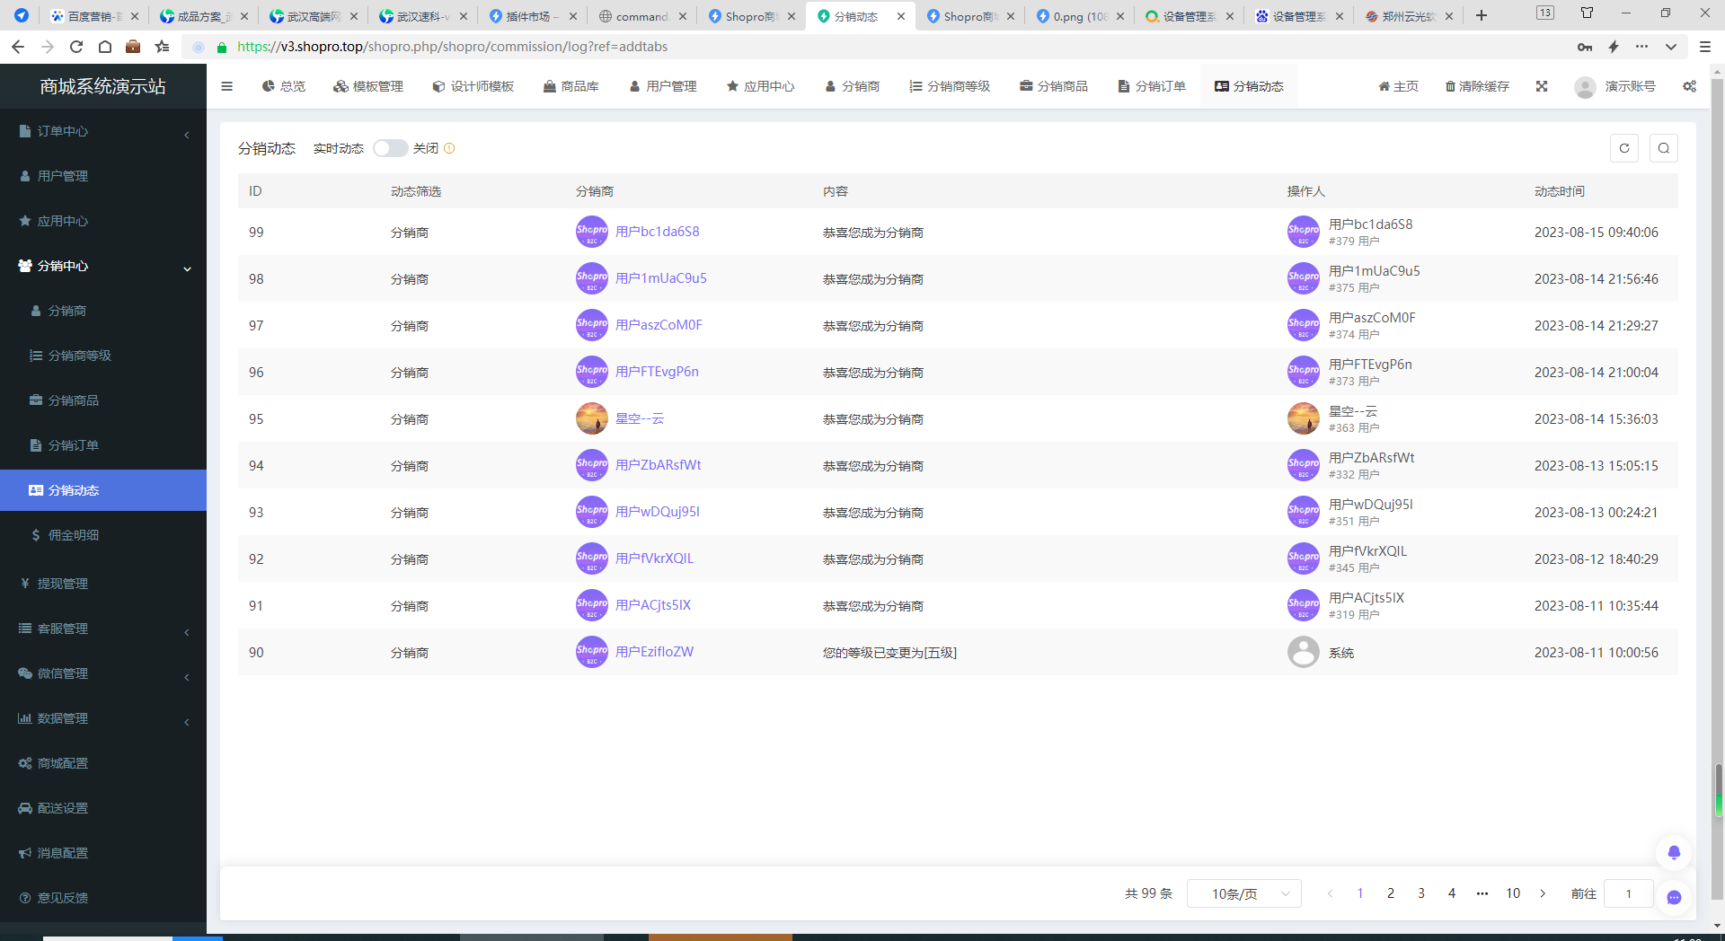Screen dimensions: 1725x941
Task: Open the settings gears icon at top right
Action: point(1689,86)
